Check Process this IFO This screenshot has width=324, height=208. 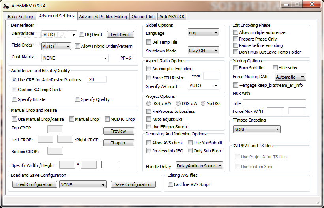[x=149, y=151]
